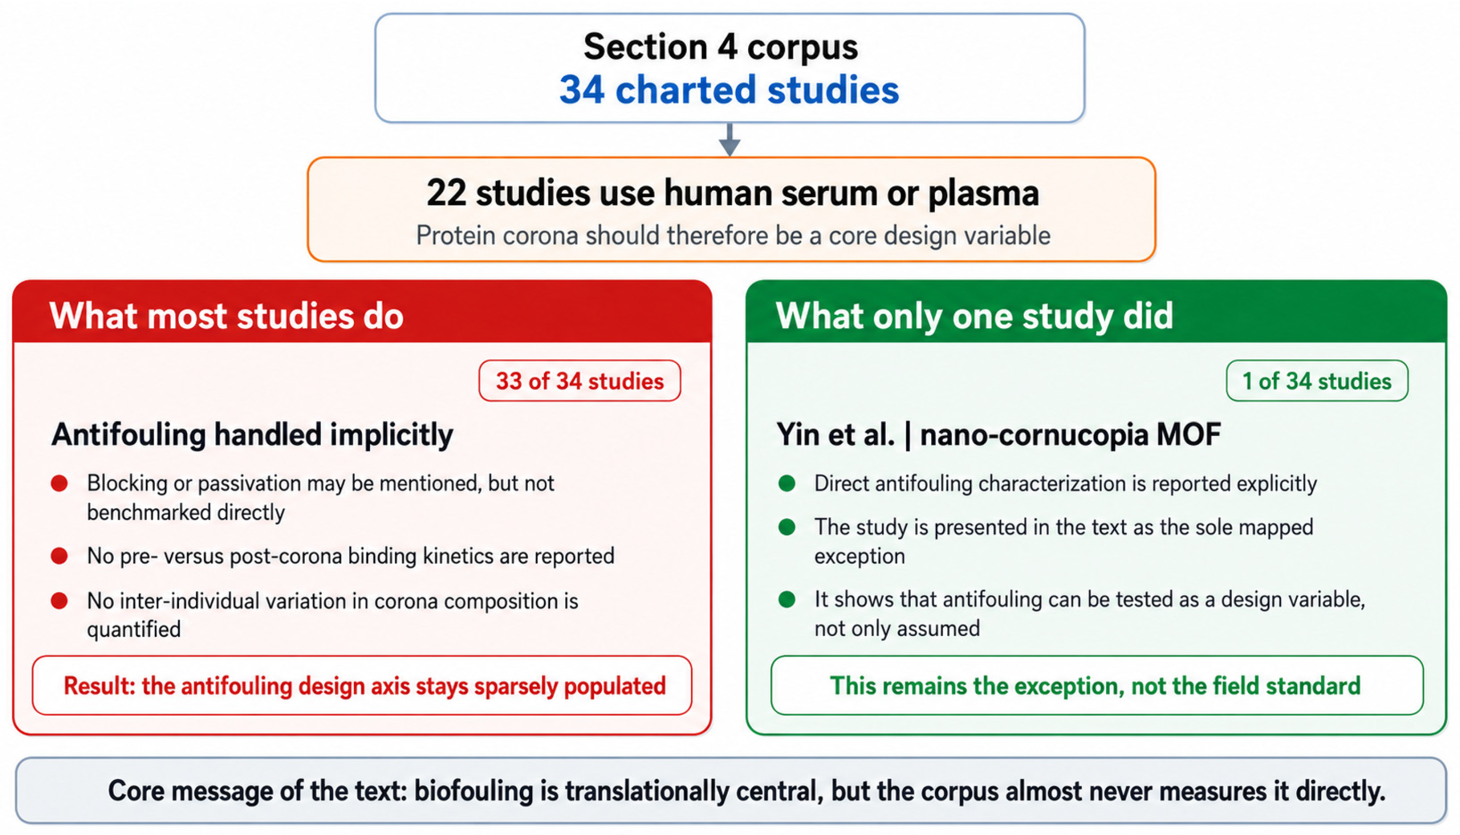The height and width of the screenshot is (835, 1460).
Task: Click green bullet beside 'The study is presented'
Action: pyautogui.click(x=787, y=527)
